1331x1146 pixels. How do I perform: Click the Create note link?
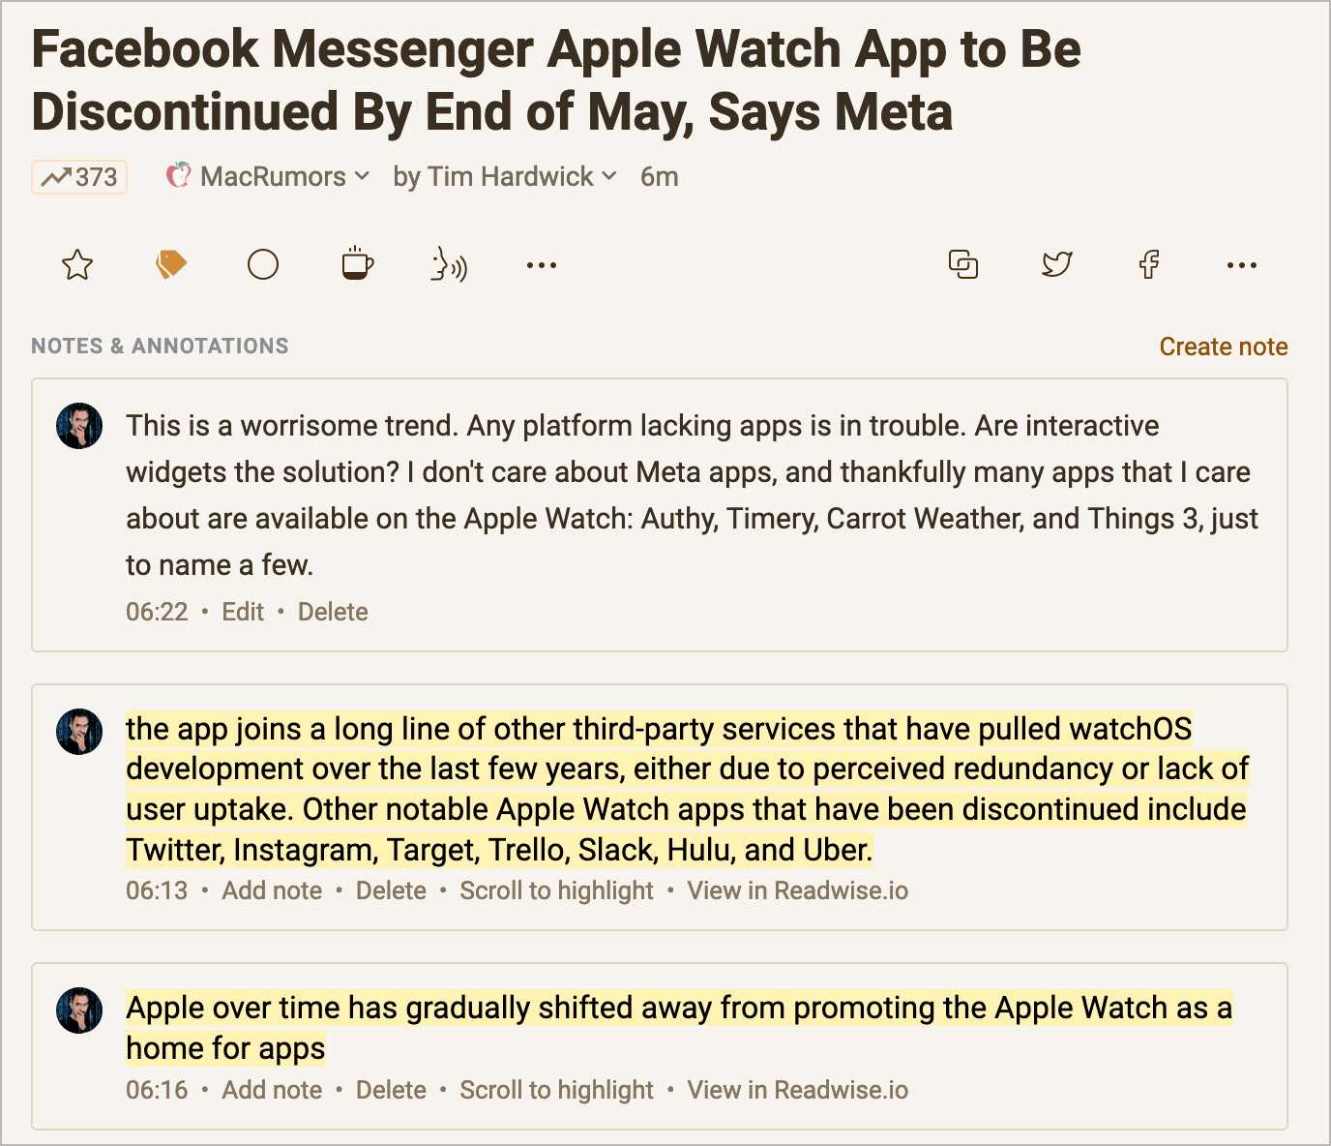click(1224, 347)
